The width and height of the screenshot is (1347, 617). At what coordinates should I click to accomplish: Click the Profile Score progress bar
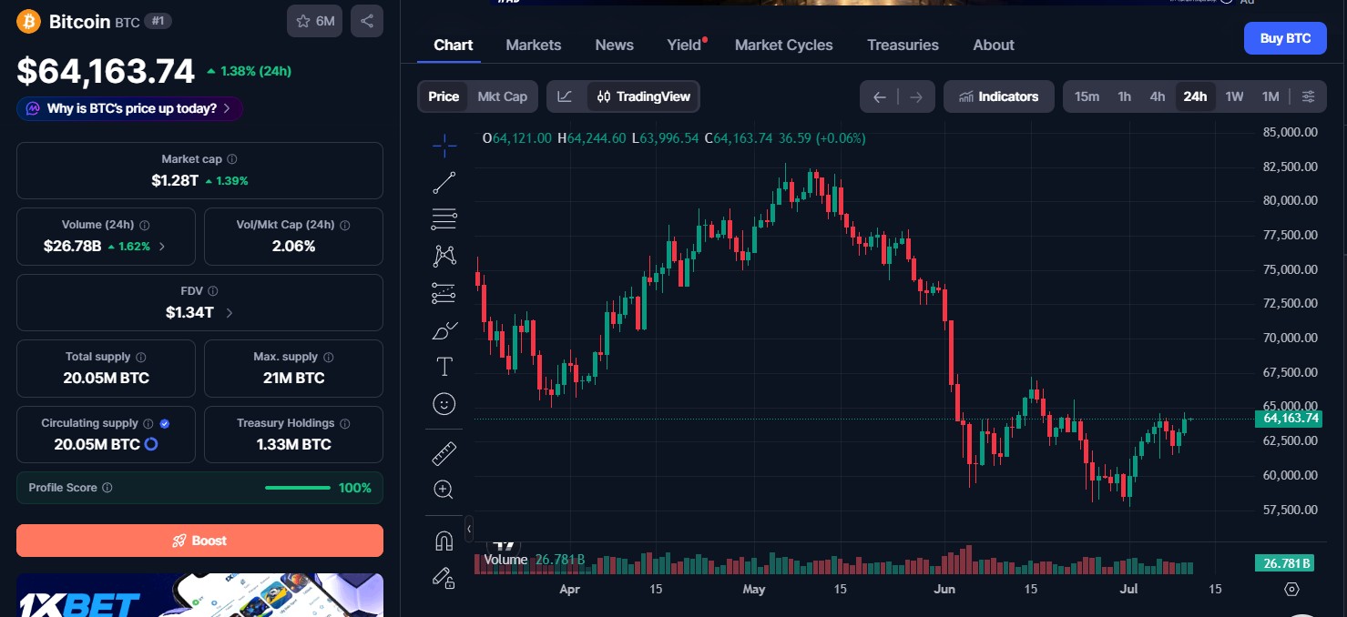(298, 488)
